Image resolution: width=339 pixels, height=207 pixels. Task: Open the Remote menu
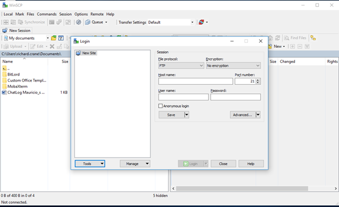tap(97, 14)
